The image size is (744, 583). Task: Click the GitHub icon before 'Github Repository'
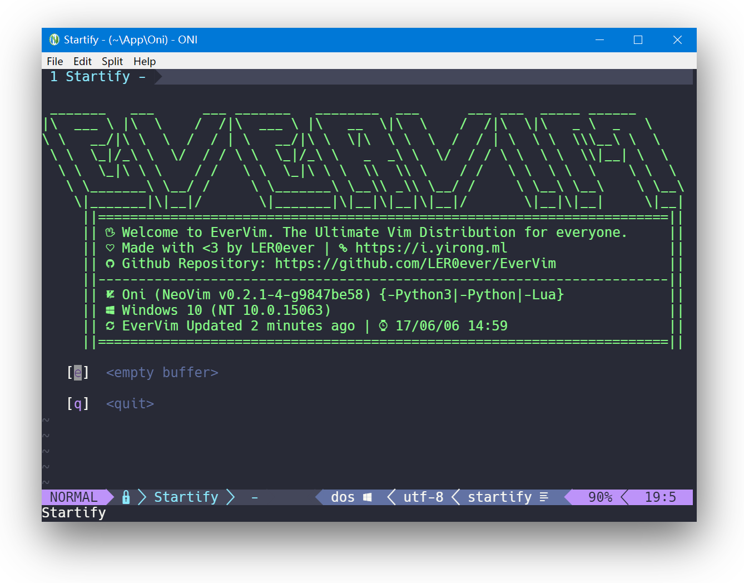click(x=110, y=264)
